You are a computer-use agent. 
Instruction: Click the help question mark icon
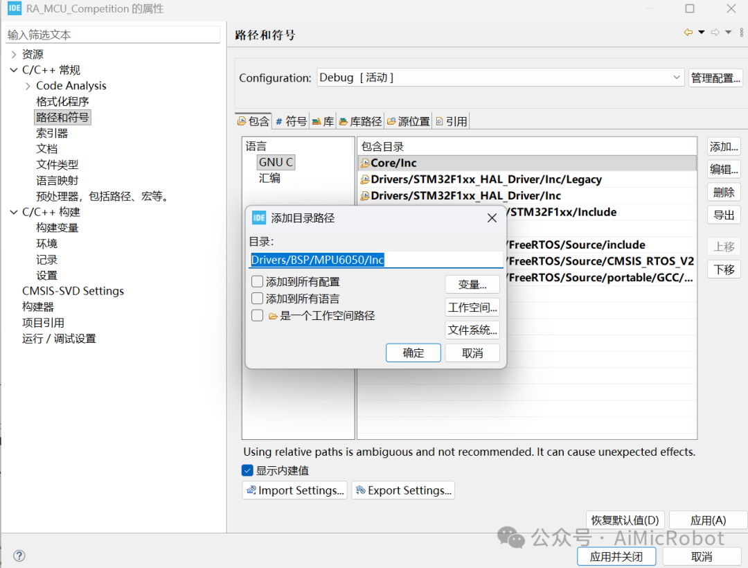click(19, 556)
